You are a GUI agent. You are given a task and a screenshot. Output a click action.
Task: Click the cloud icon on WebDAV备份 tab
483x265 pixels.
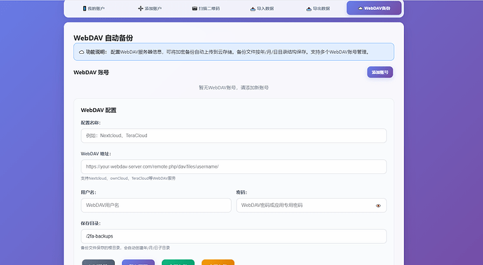(360, 8)
